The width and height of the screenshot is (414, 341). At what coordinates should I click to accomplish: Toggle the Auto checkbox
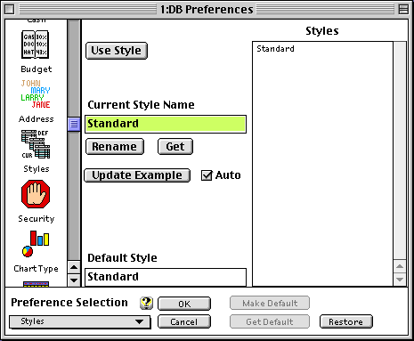207,175
